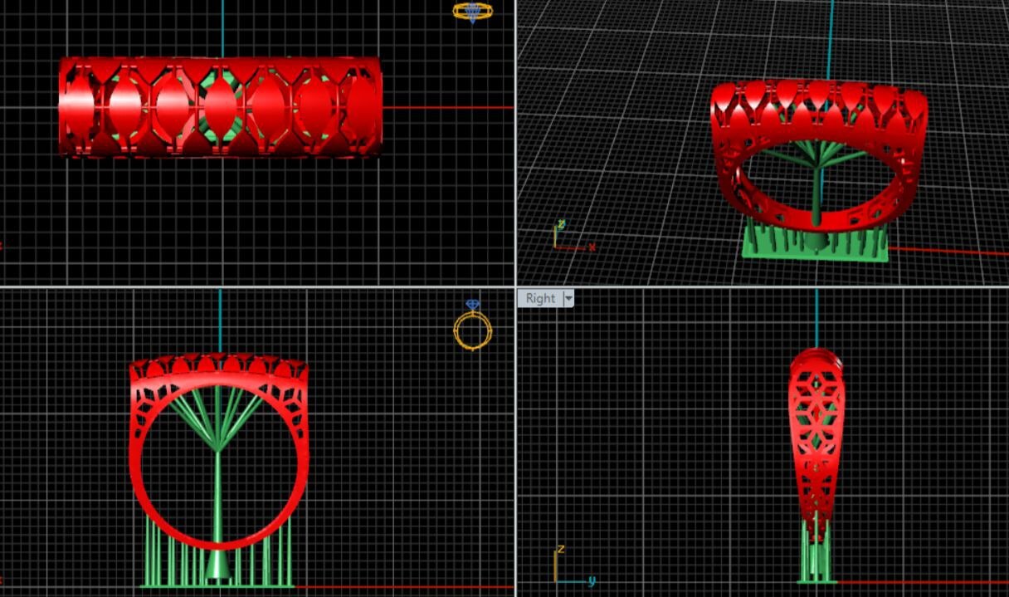Select the green supports beneath ring in Right viewport

coord(816,560)
